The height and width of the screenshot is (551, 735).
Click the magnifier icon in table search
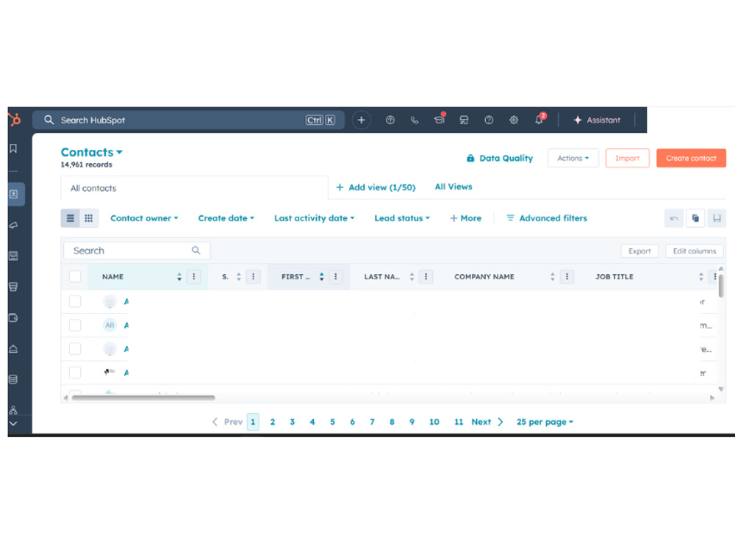pyautogui.click(x=196, y=251)
